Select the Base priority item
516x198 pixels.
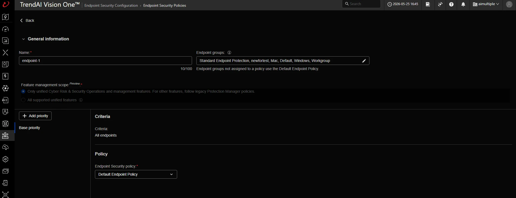(x=29, y=128)
